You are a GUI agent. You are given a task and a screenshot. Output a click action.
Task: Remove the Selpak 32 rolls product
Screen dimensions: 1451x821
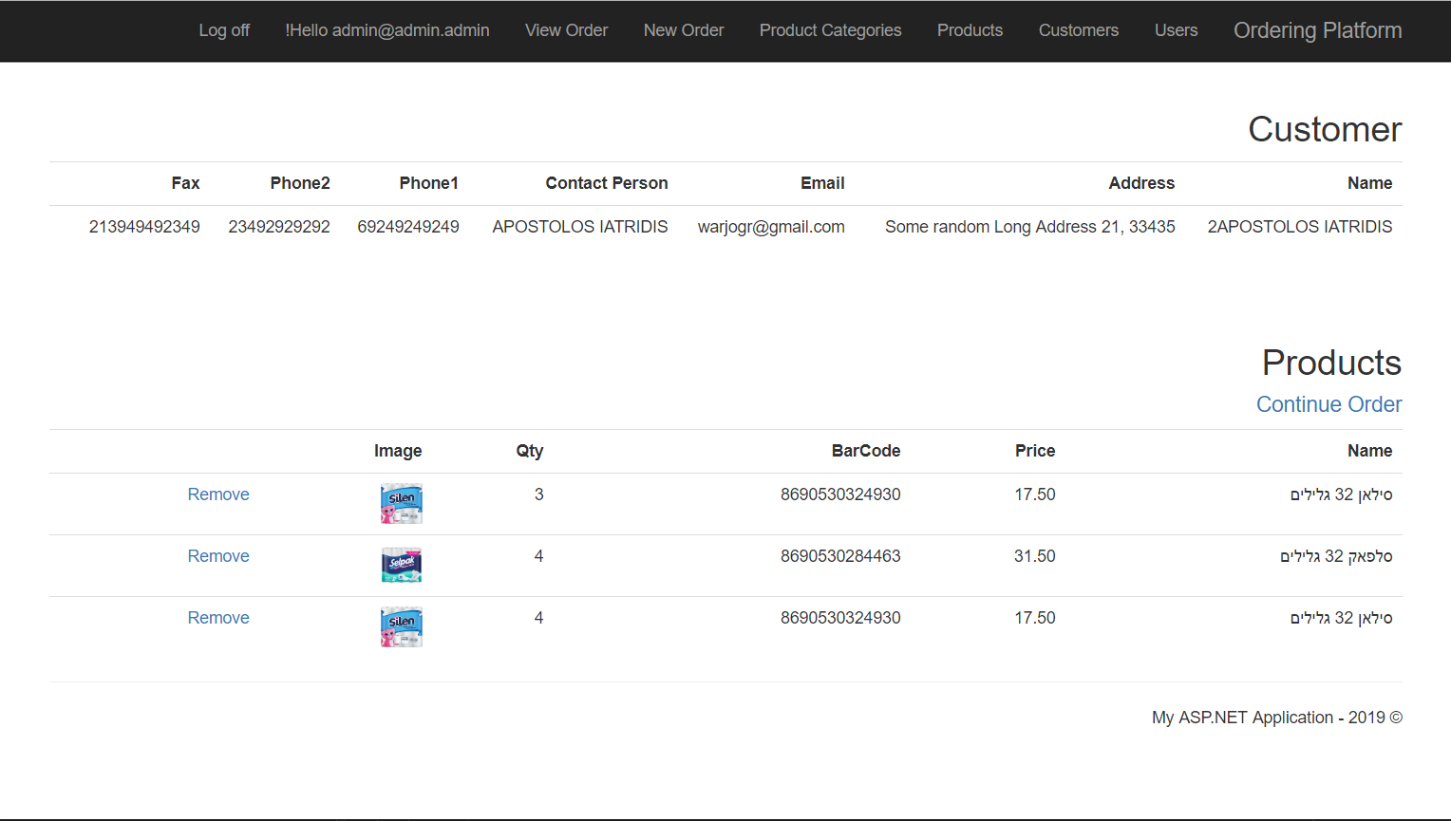[218, 556]
